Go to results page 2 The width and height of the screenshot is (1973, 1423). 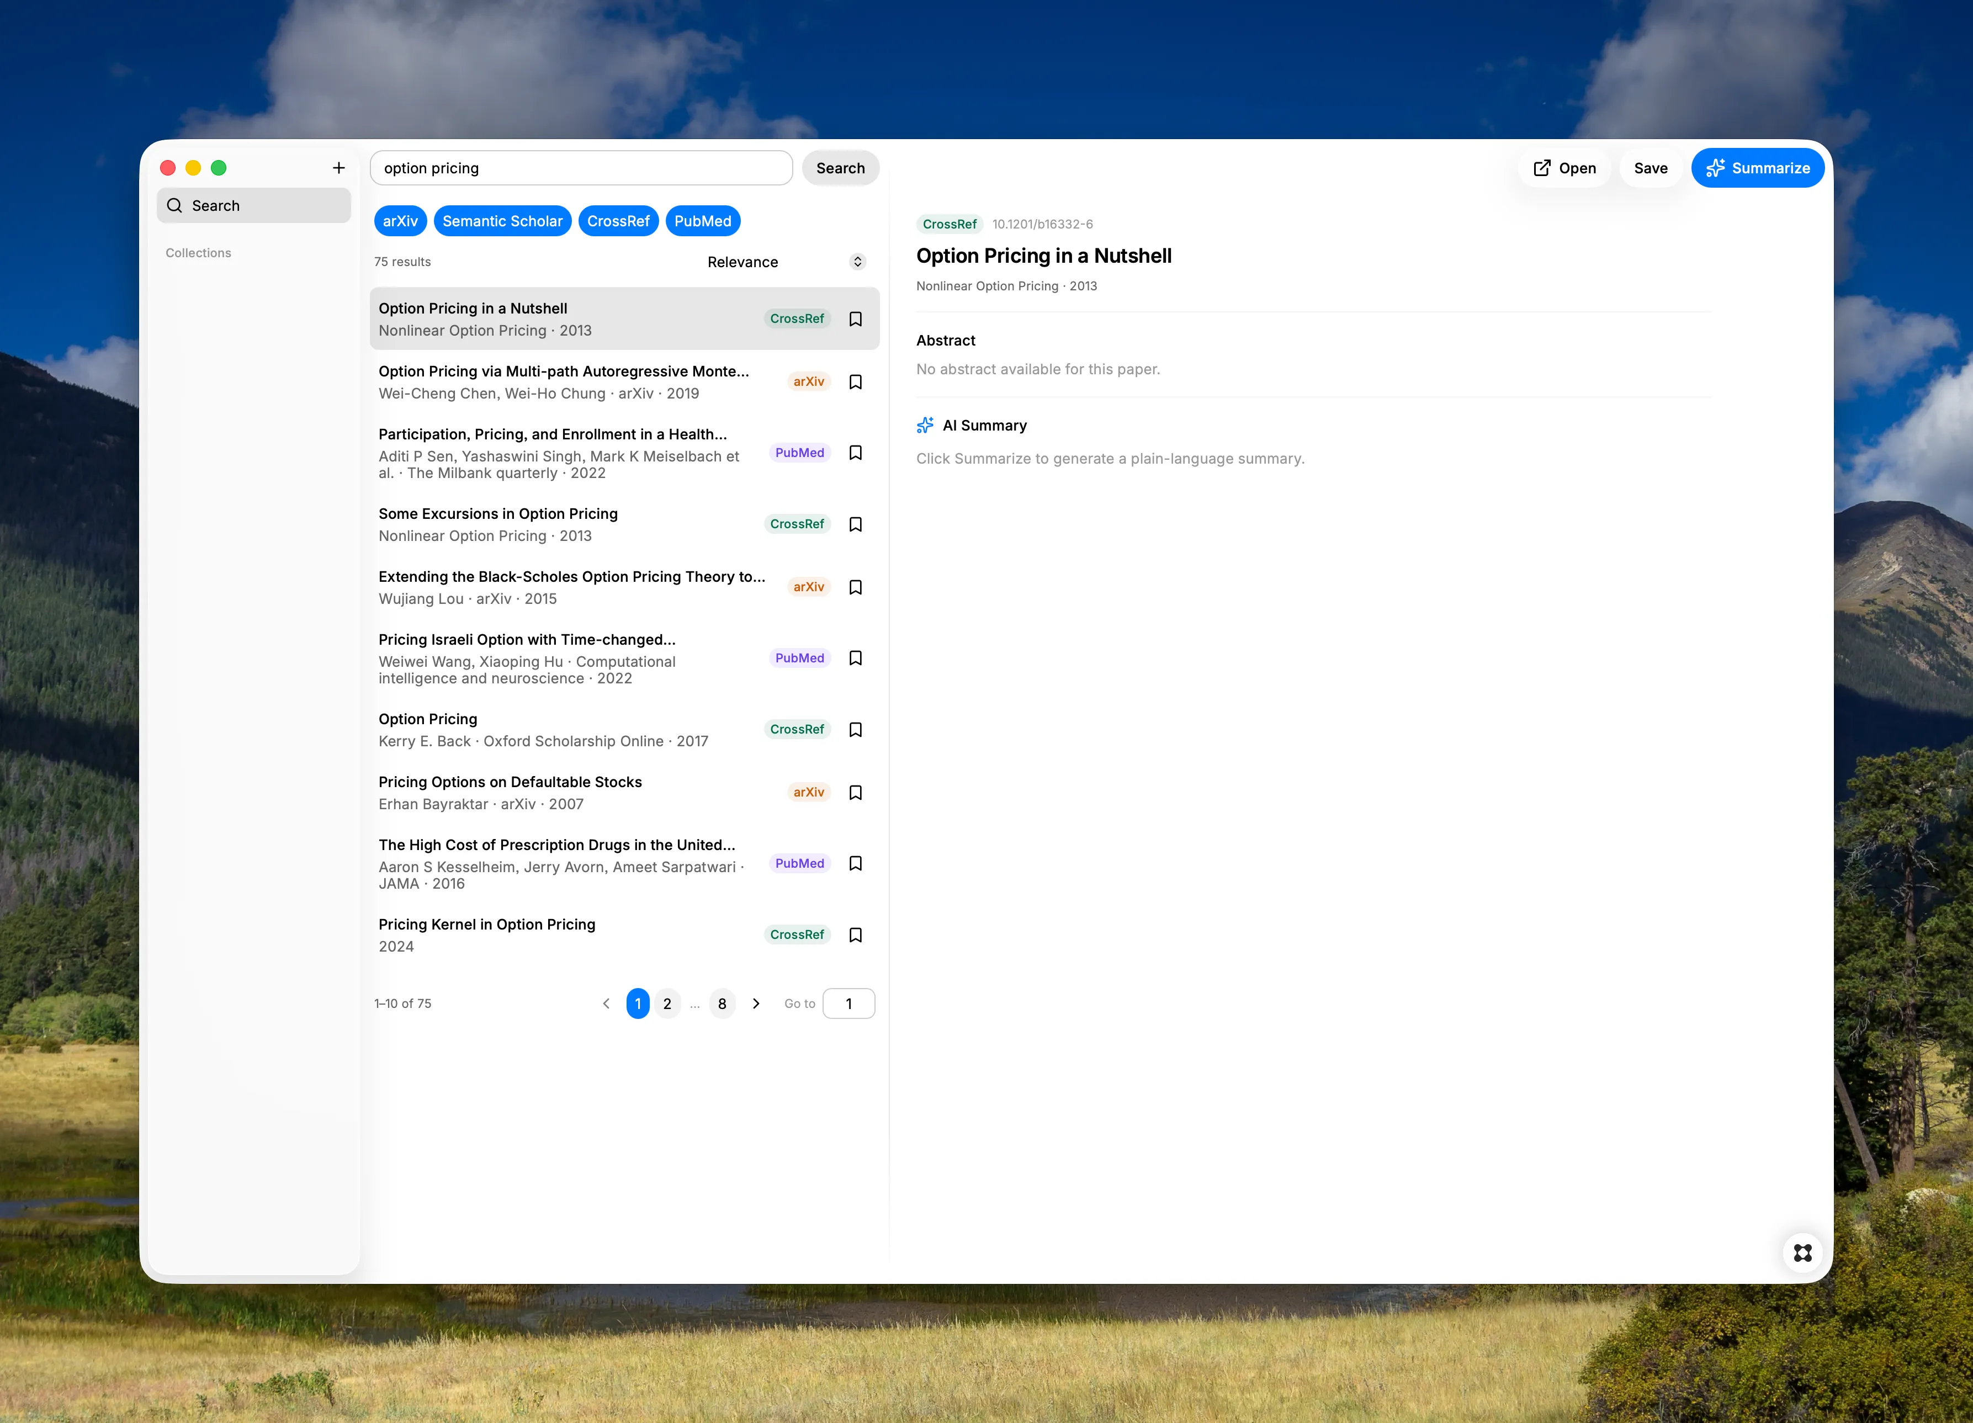pyautogui.click(x=667, y=1003)
